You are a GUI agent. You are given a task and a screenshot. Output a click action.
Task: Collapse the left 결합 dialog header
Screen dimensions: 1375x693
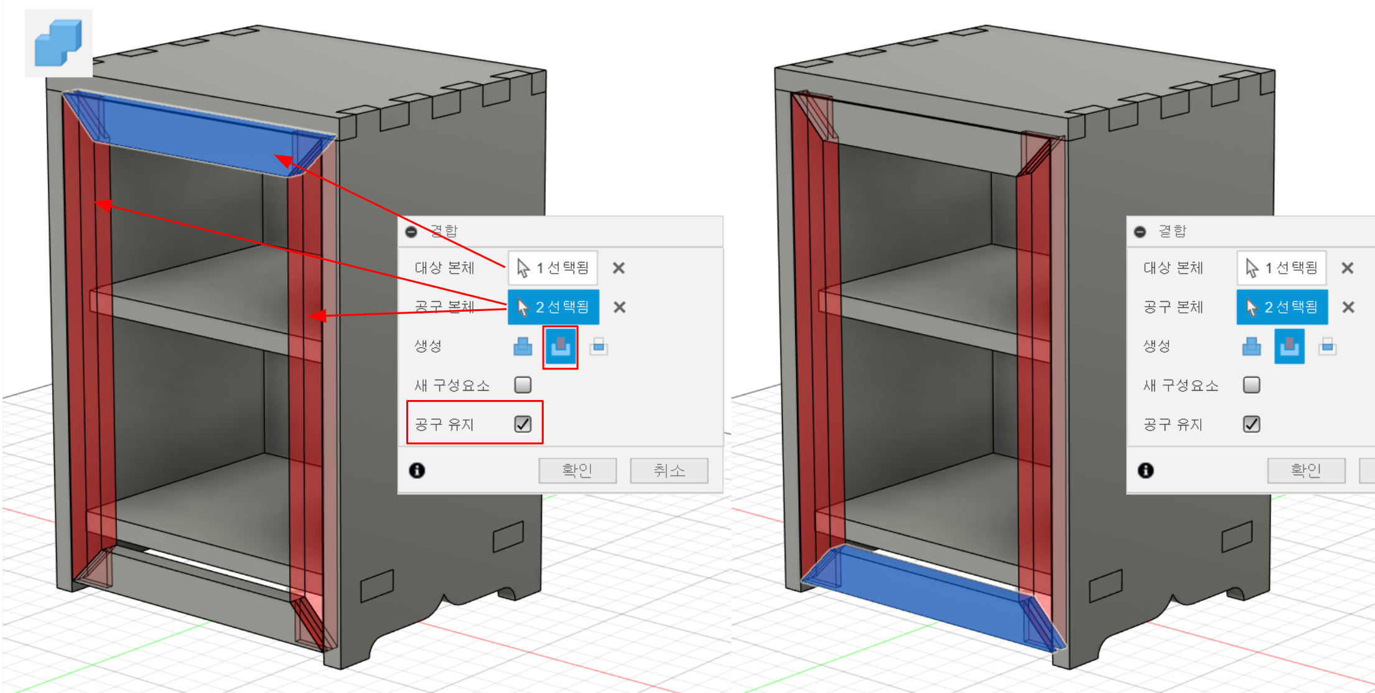(411, 232)
